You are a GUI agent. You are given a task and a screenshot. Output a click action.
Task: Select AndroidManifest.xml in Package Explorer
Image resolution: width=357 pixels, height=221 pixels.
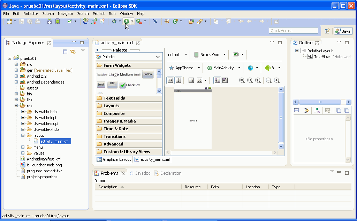44,159
